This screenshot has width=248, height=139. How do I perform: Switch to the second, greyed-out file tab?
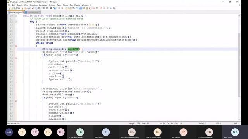pyautogui.click(x=33, y=12)
